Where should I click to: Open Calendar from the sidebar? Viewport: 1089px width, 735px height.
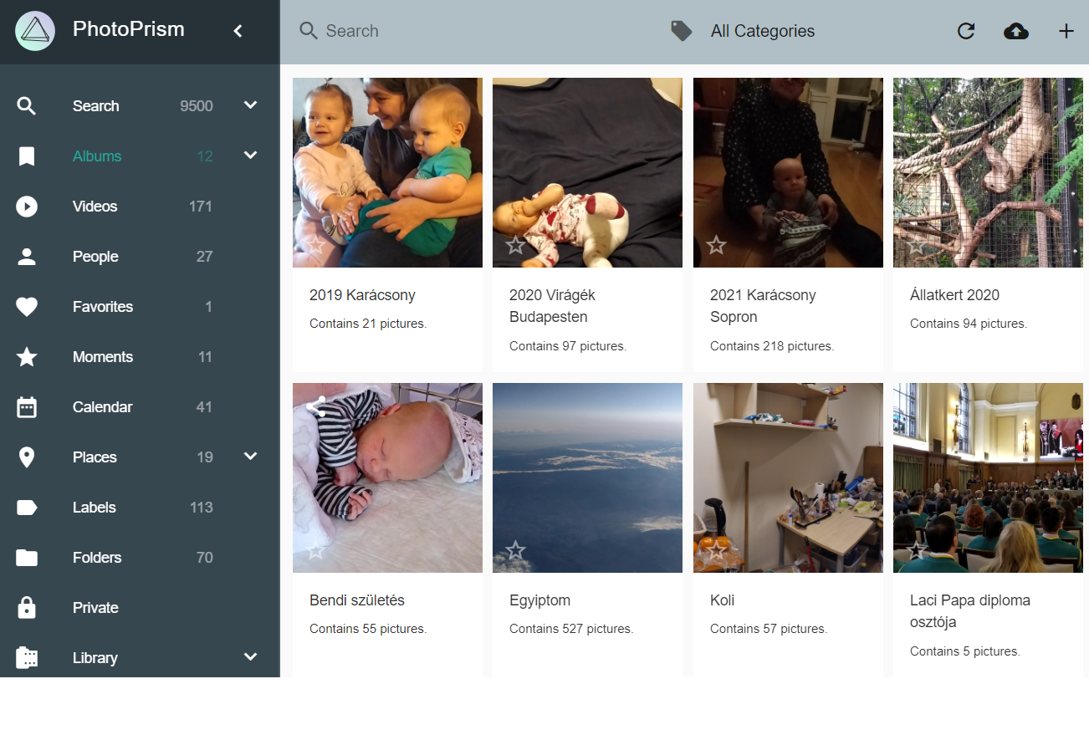pyautogui.click(x=102, y=407)
